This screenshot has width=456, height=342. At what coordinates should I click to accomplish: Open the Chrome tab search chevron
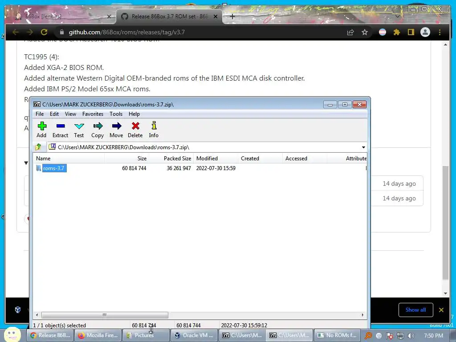[398, 16]
